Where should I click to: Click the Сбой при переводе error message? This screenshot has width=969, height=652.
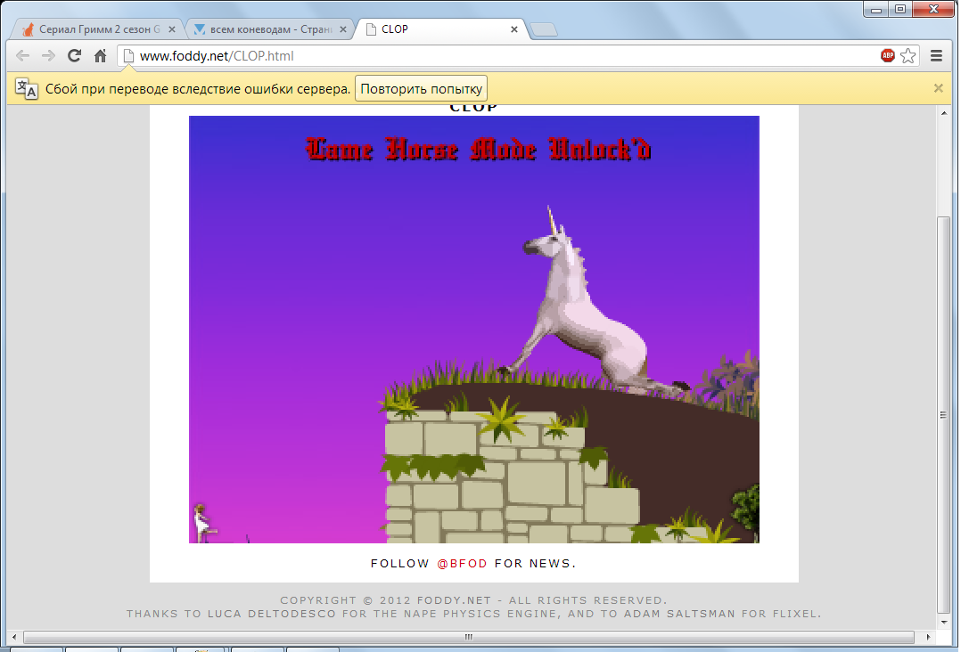pyautogui.click(x=198, y=89)
